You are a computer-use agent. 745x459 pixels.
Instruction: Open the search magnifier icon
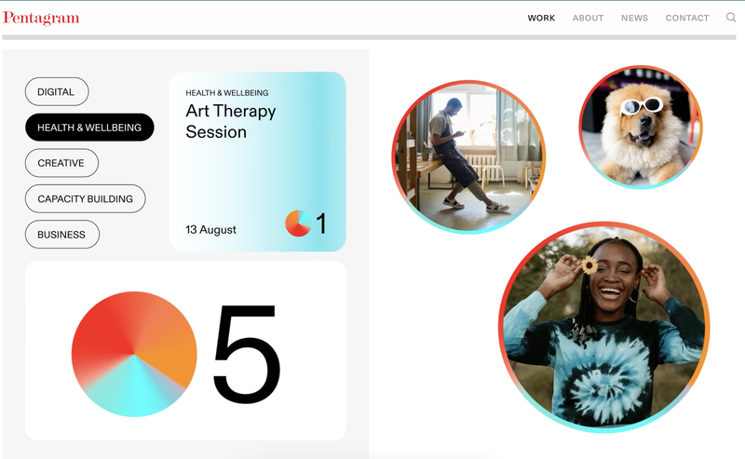click(731, 18)
